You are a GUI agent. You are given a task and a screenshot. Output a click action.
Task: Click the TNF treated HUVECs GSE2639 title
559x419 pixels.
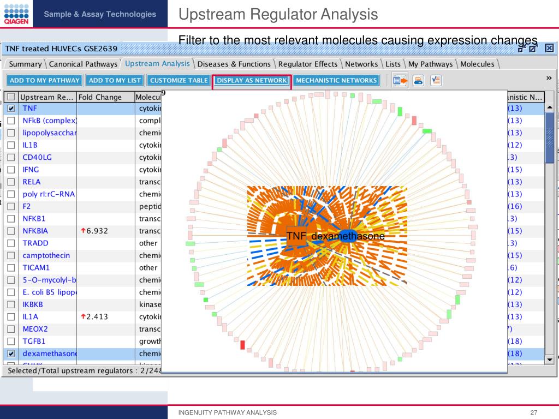click(61, 49)
